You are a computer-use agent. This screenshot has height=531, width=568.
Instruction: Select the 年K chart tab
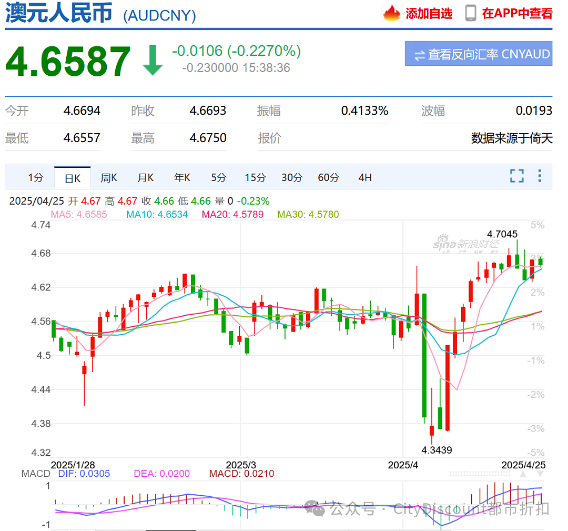pyautogui.click(x=182, y=177)
